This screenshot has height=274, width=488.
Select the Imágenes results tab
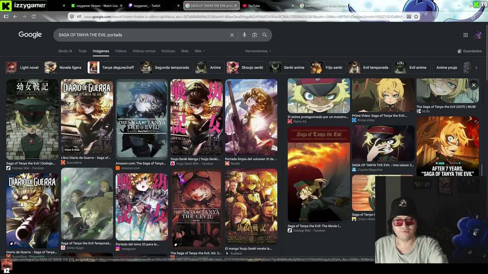[x=101, y=51]
